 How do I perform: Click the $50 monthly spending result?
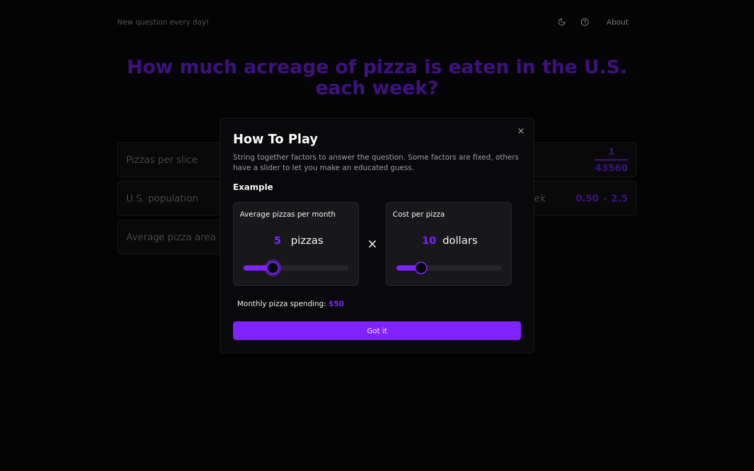(x=336, y=304)
